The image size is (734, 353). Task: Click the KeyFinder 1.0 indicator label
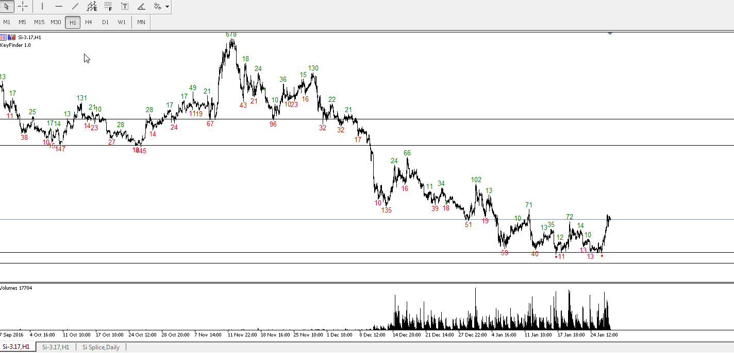coord(15,45)
